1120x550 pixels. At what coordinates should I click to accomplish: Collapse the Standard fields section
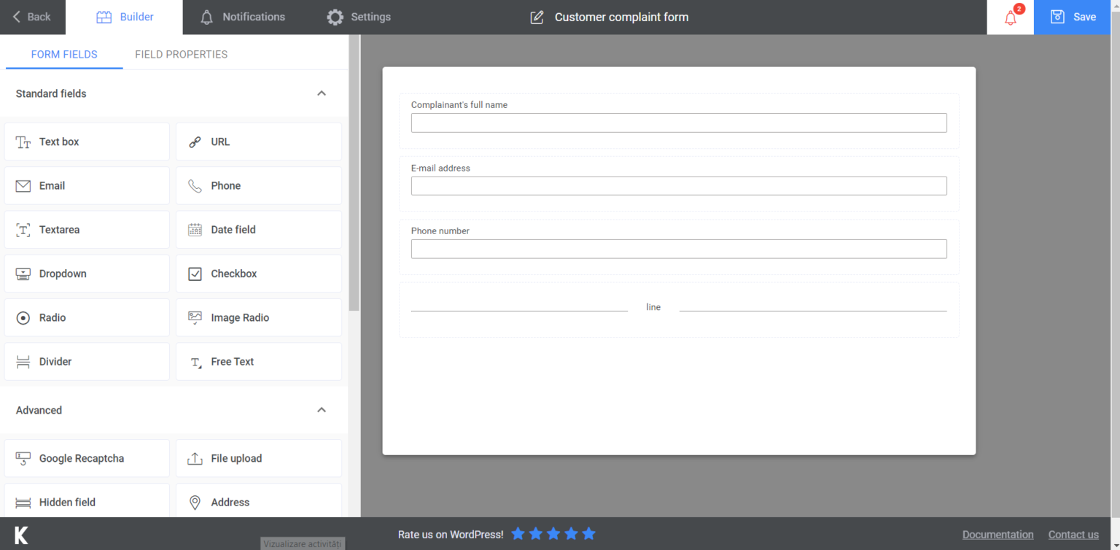click(x=322, y=93)
